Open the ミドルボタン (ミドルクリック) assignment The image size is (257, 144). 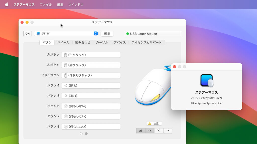pyautogui.click(x=91, y=75)
